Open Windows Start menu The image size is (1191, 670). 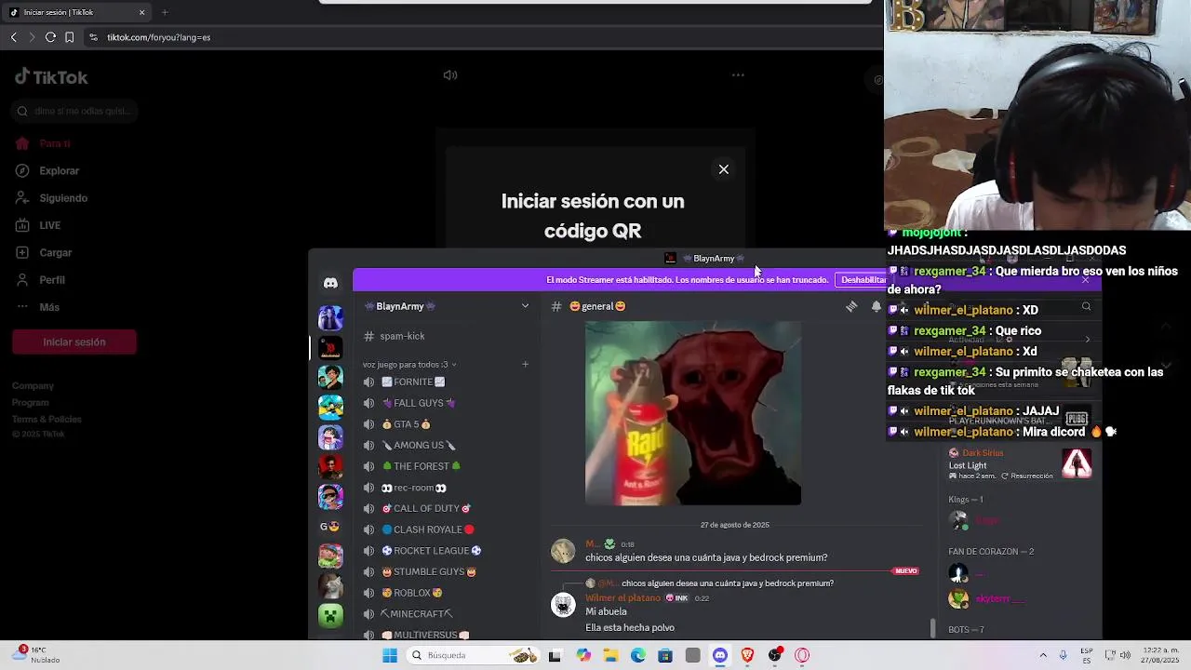click(390, 655)
